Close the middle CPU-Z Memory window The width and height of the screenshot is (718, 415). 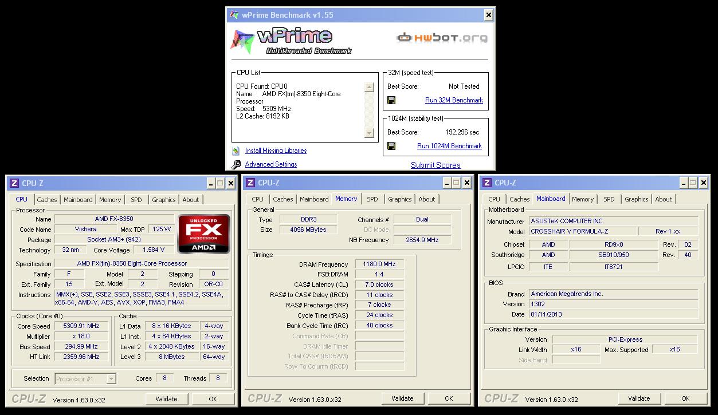[466, 183]
